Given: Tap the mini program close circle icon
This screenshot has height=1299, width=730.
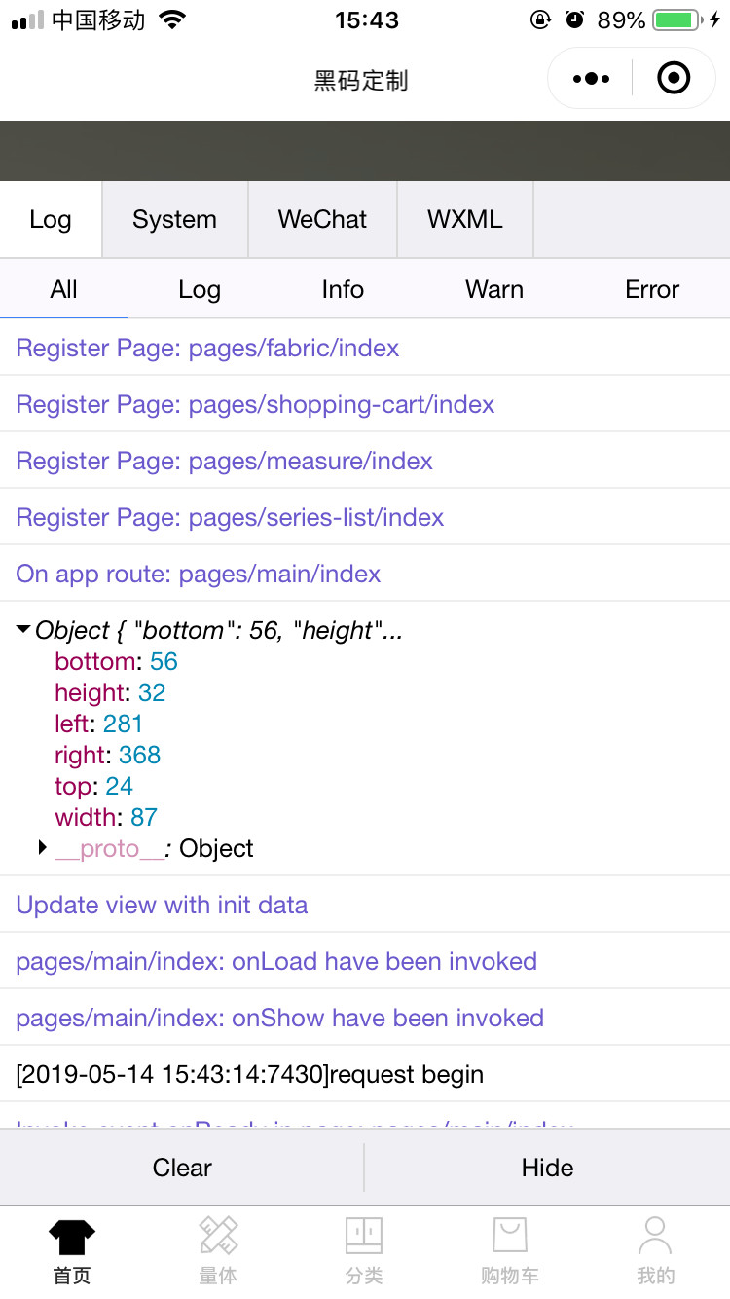Looking at the screenshot, I should [x=674, y=79].
